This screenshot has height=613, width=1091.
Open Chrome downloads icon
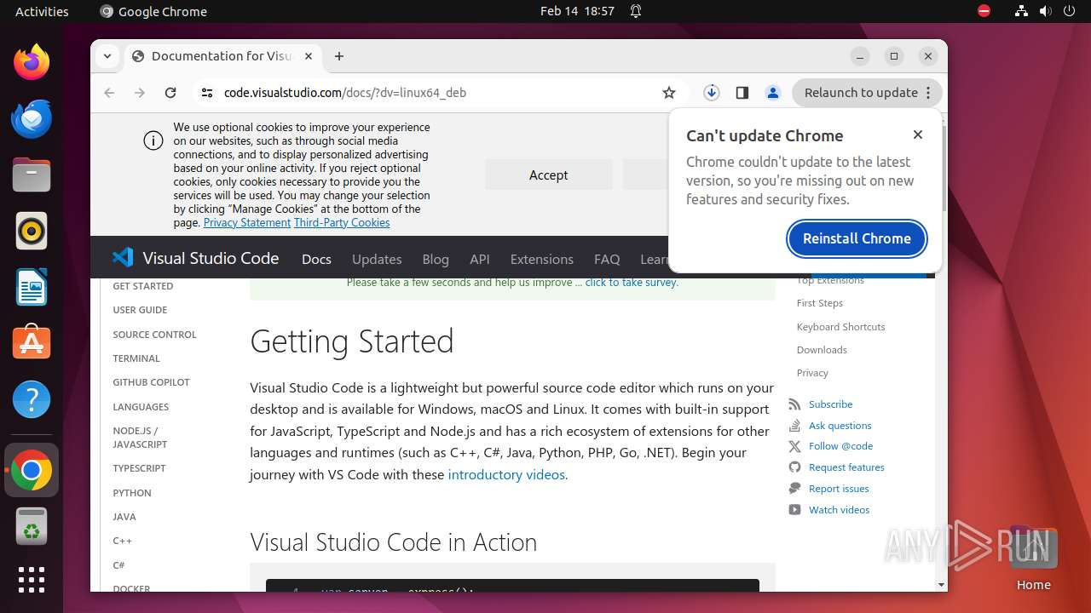tap(712, 93)
